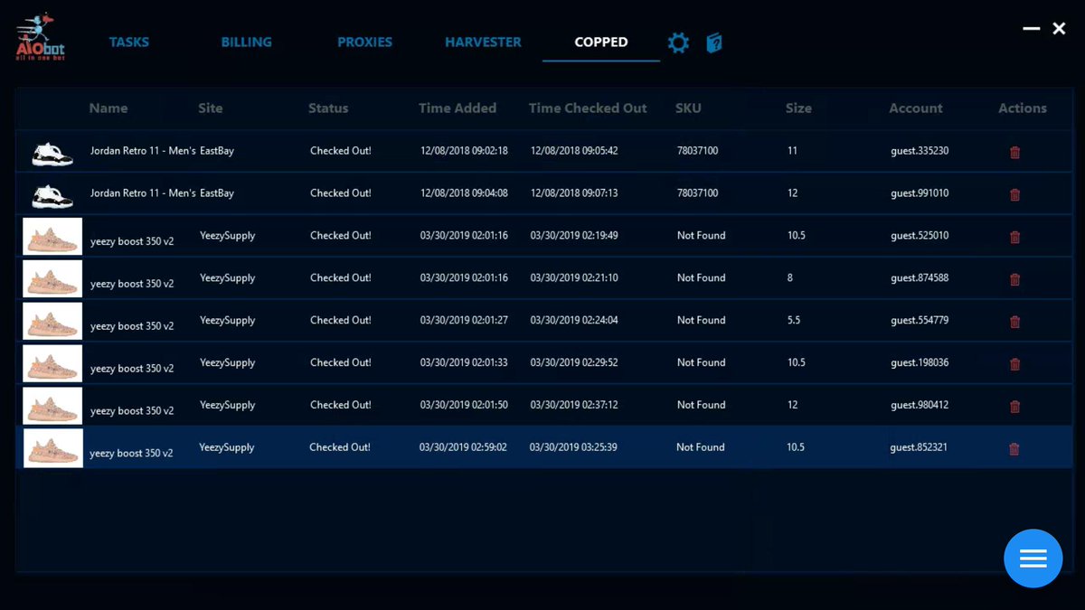Click checkout time 03/30/2019 02:37:12
The width and height of the screenshot is (1085, 610).
click(x=574, y=406)
